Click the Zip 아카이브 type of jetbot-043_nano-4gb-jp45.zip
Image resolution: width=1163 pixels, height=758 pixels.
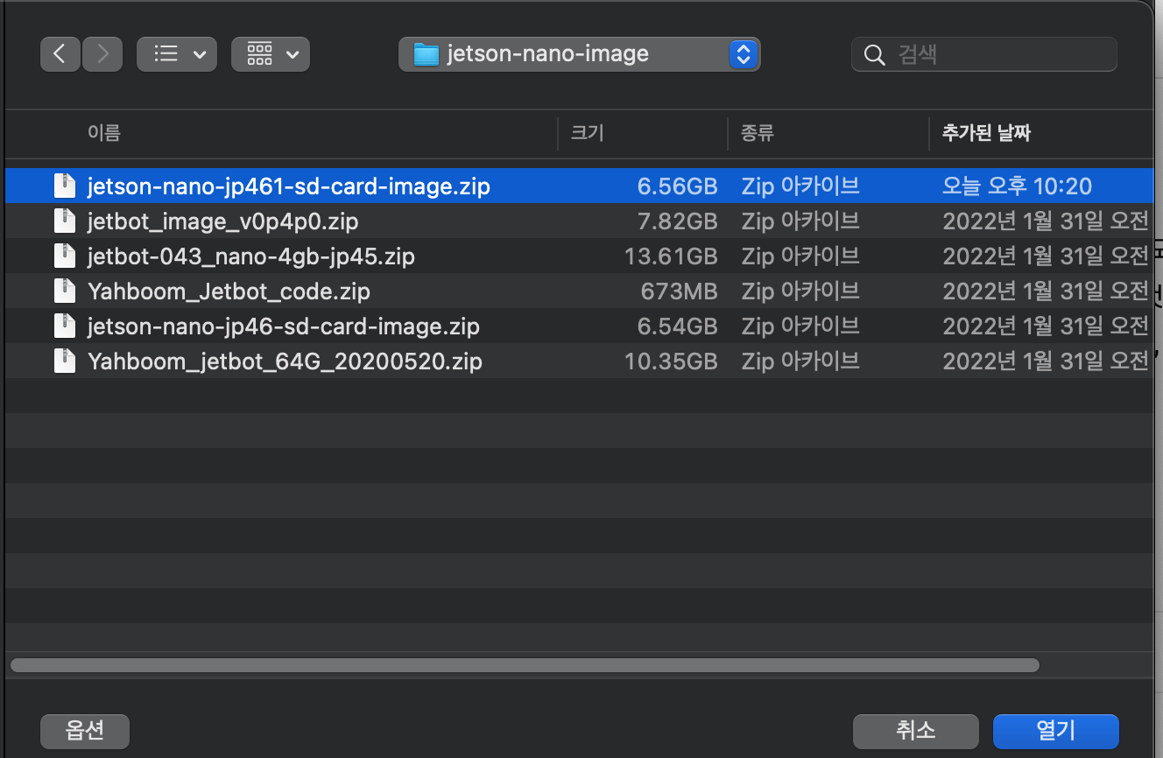click(x=800, y=256)
